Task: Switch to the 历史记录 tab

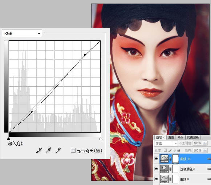Action: pyautogui.click(x=193, y=138)
